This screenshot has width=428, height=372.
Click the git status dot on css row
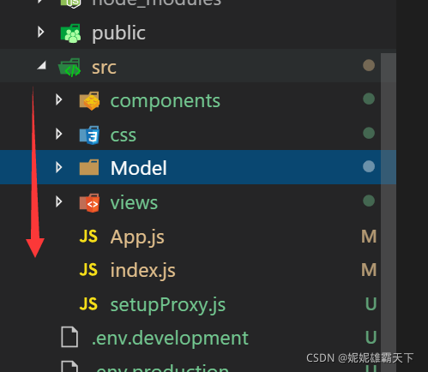(x=369, y=133)
